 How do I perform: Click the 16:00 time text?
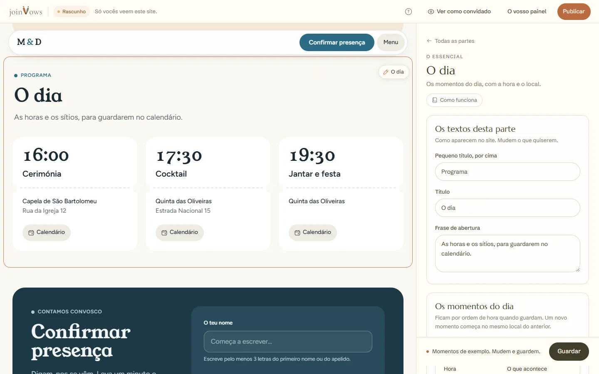coord(46,155)
